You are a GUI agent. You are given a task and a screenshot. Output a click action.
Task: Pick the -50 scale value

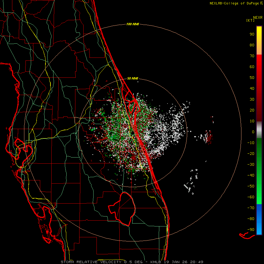[251, 186]
